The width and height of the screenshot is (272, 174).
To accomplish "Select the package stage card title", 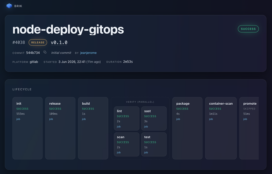I will [x=183, y=103].
